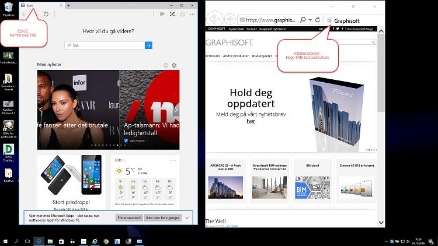Viewport: 438px width, 246px height.
Task: Select the Graphisoft tab in Internet Explorer
Action: click(x=353, y=20)
